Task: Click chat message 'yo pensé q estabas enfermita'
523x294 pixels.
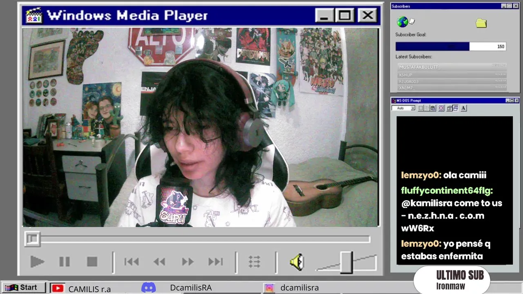Action: (445, 250)
